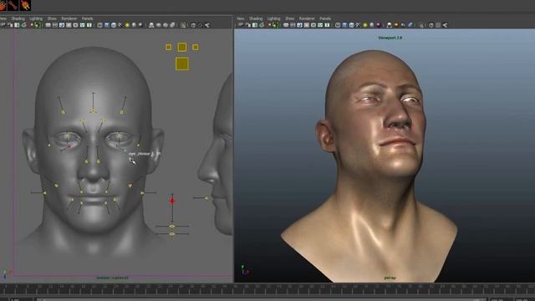Enable use default material in left panel

point(114,25)
